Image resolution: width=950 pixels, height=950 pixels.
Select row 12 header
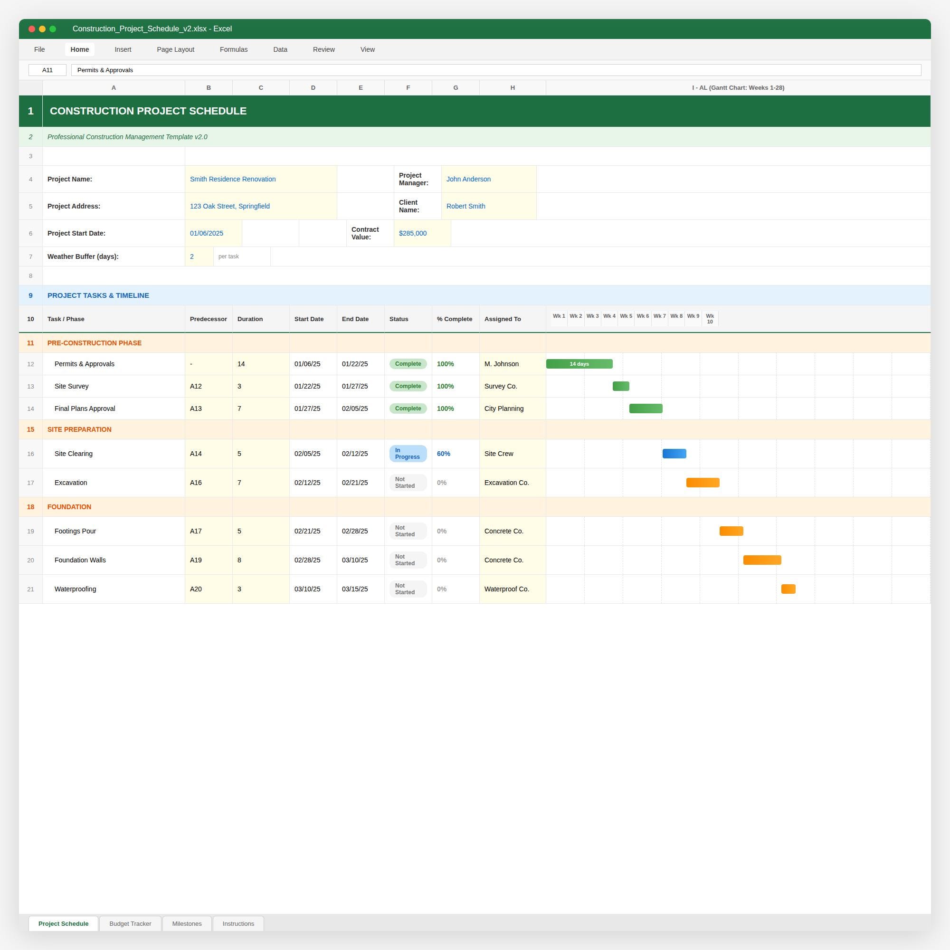[x=30, y=364]
